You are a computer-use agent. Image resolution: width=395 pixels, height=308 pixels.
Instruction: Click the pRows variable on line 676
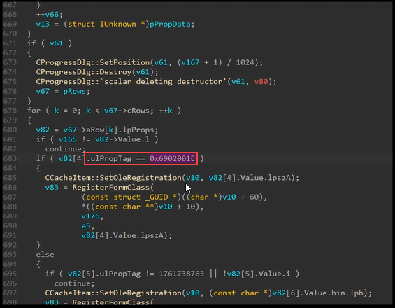pos(74,91)
